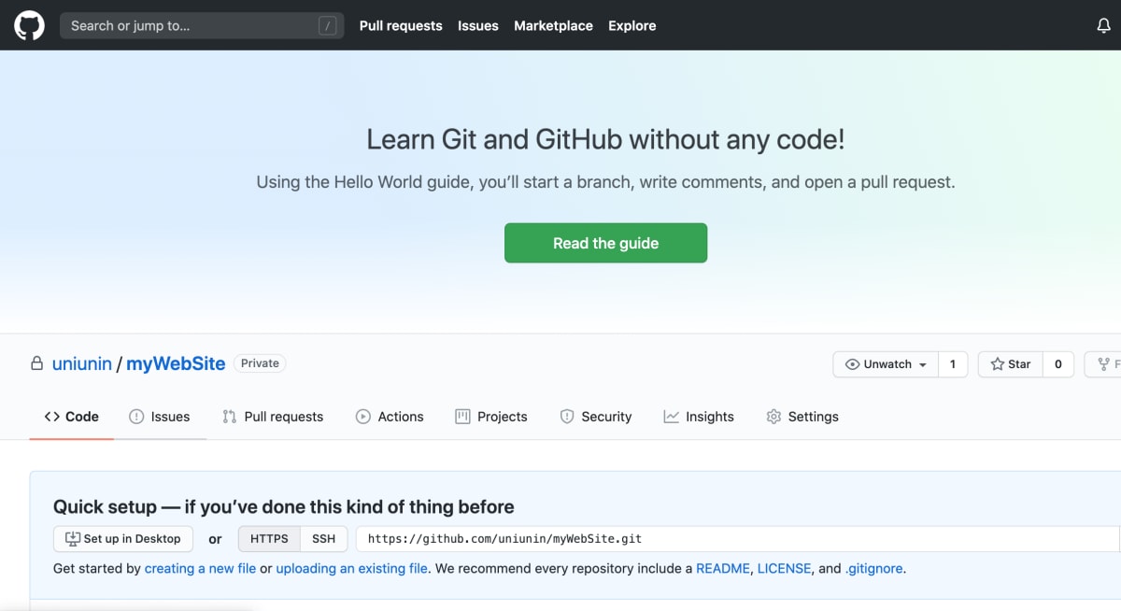Open notifications bell icon
1121x611 pixels.
point(1103,26)
